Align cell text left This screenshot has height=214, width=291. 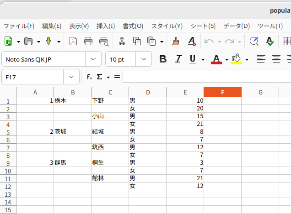pos(261,59)
